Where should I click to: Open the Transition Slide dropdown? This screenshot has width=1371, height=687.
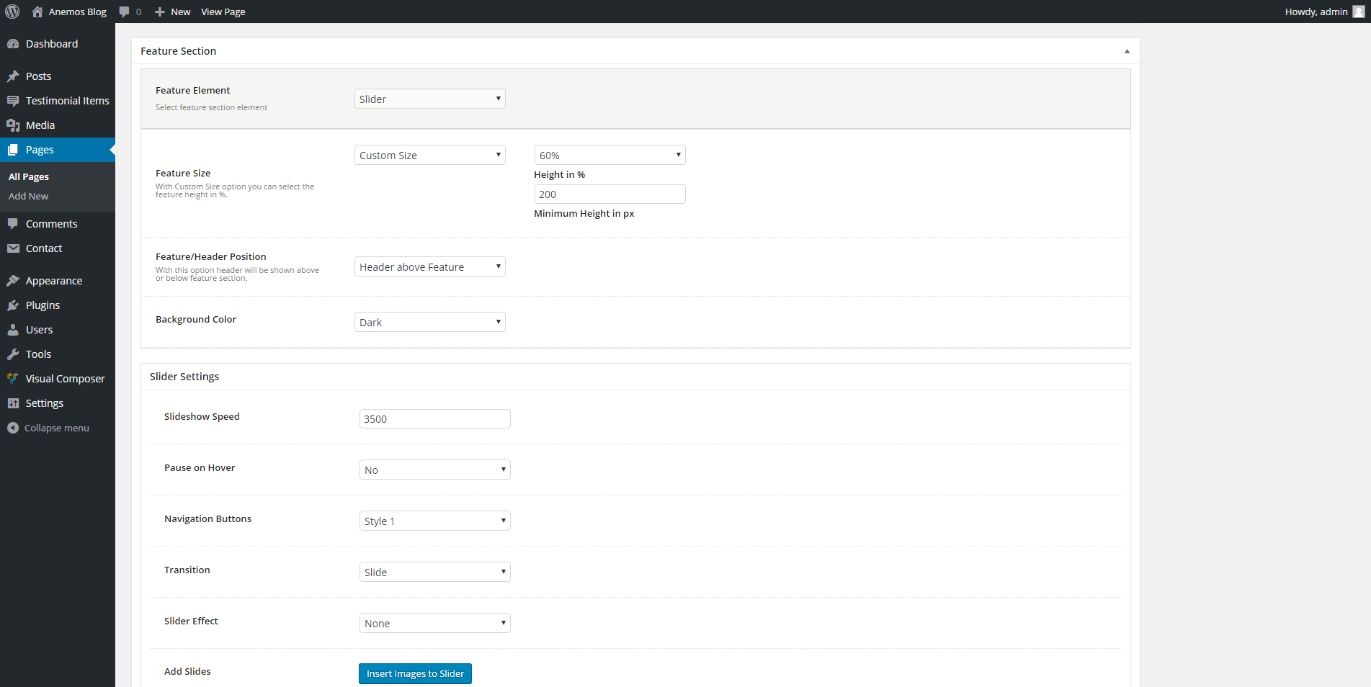(x=435, y=572)
